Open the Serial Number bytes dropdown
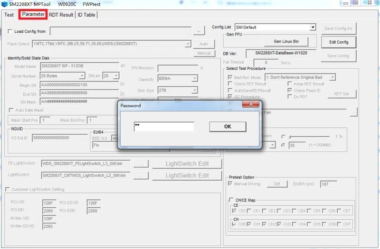 click(82, 76)
